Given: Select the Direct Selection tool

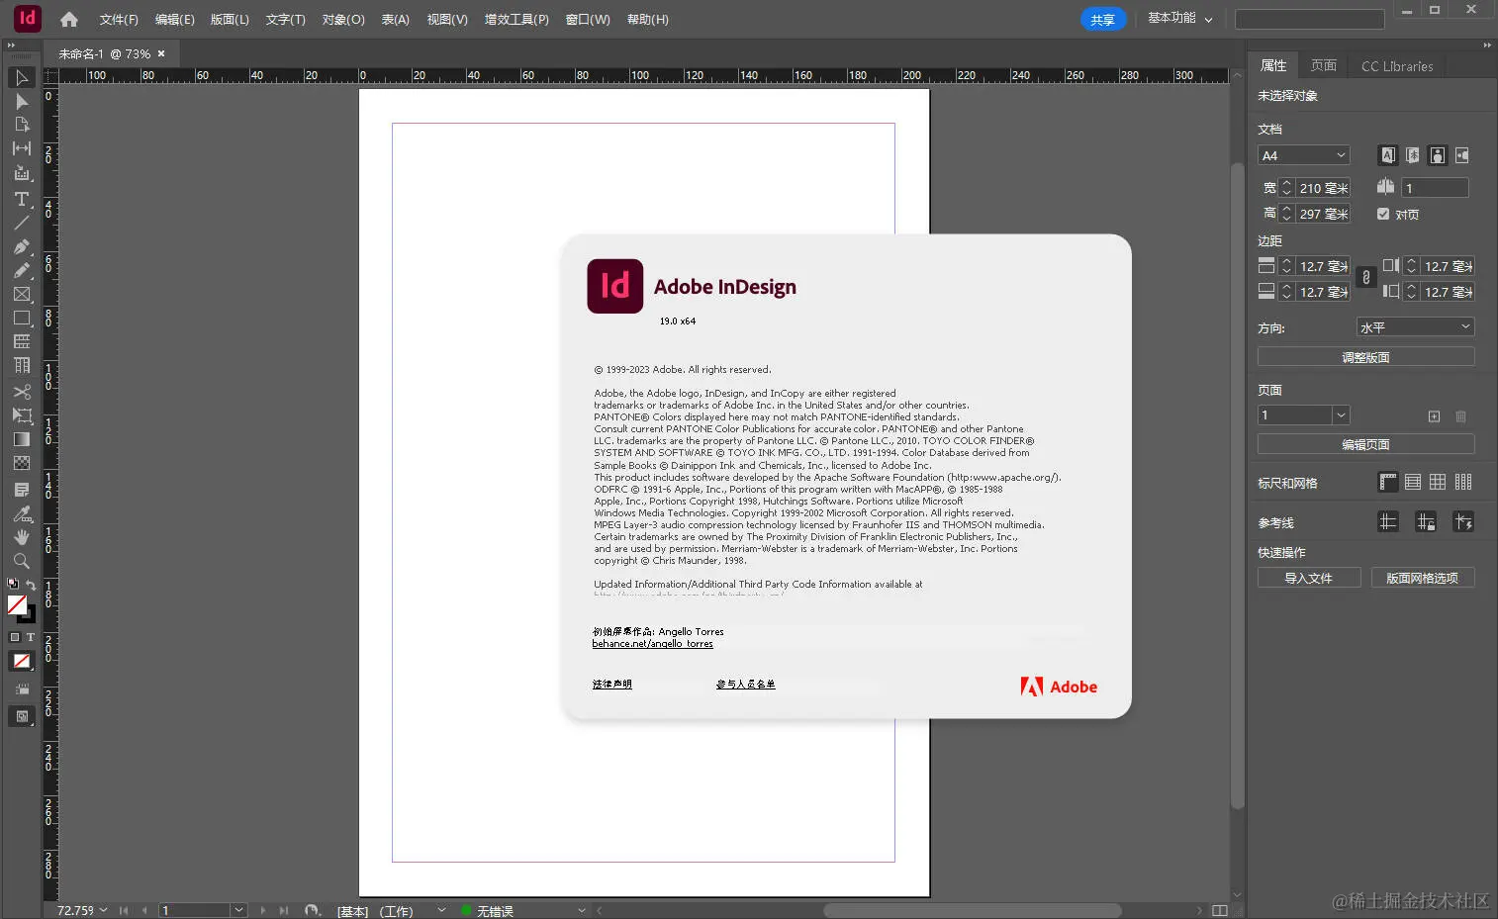Looking at the screenshot, I should [x=22, y=101].
